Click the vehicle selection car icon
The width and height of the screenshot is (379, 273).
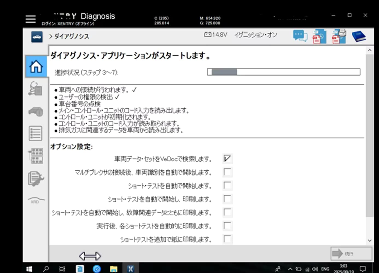tap(37, 37)
